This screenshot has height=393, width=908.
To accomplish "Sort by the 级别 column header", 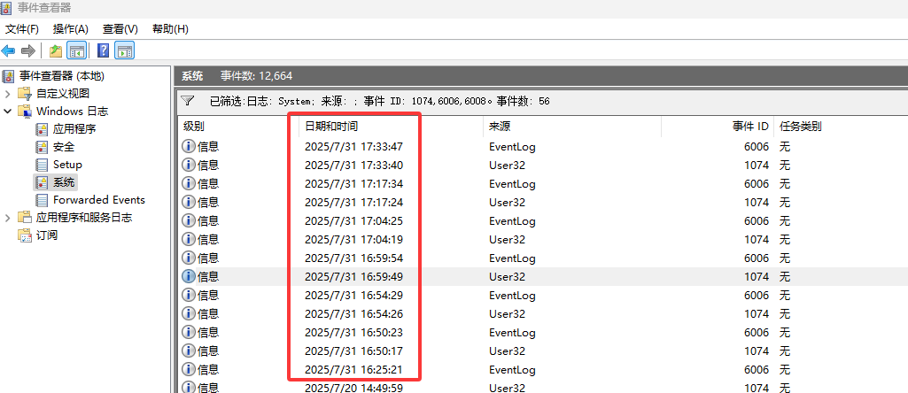I will pyautogui.click(x=238, y=127).
